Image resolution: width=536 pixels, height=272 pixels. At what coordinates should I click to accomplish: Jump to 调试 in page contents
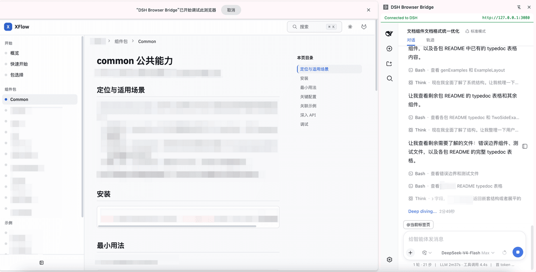click(304, 124)
